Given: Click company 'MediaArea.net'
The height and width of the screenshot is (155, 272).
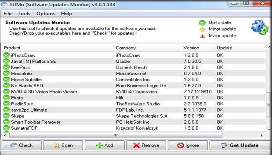Looking at the screenshot, I should coord(131,73).
